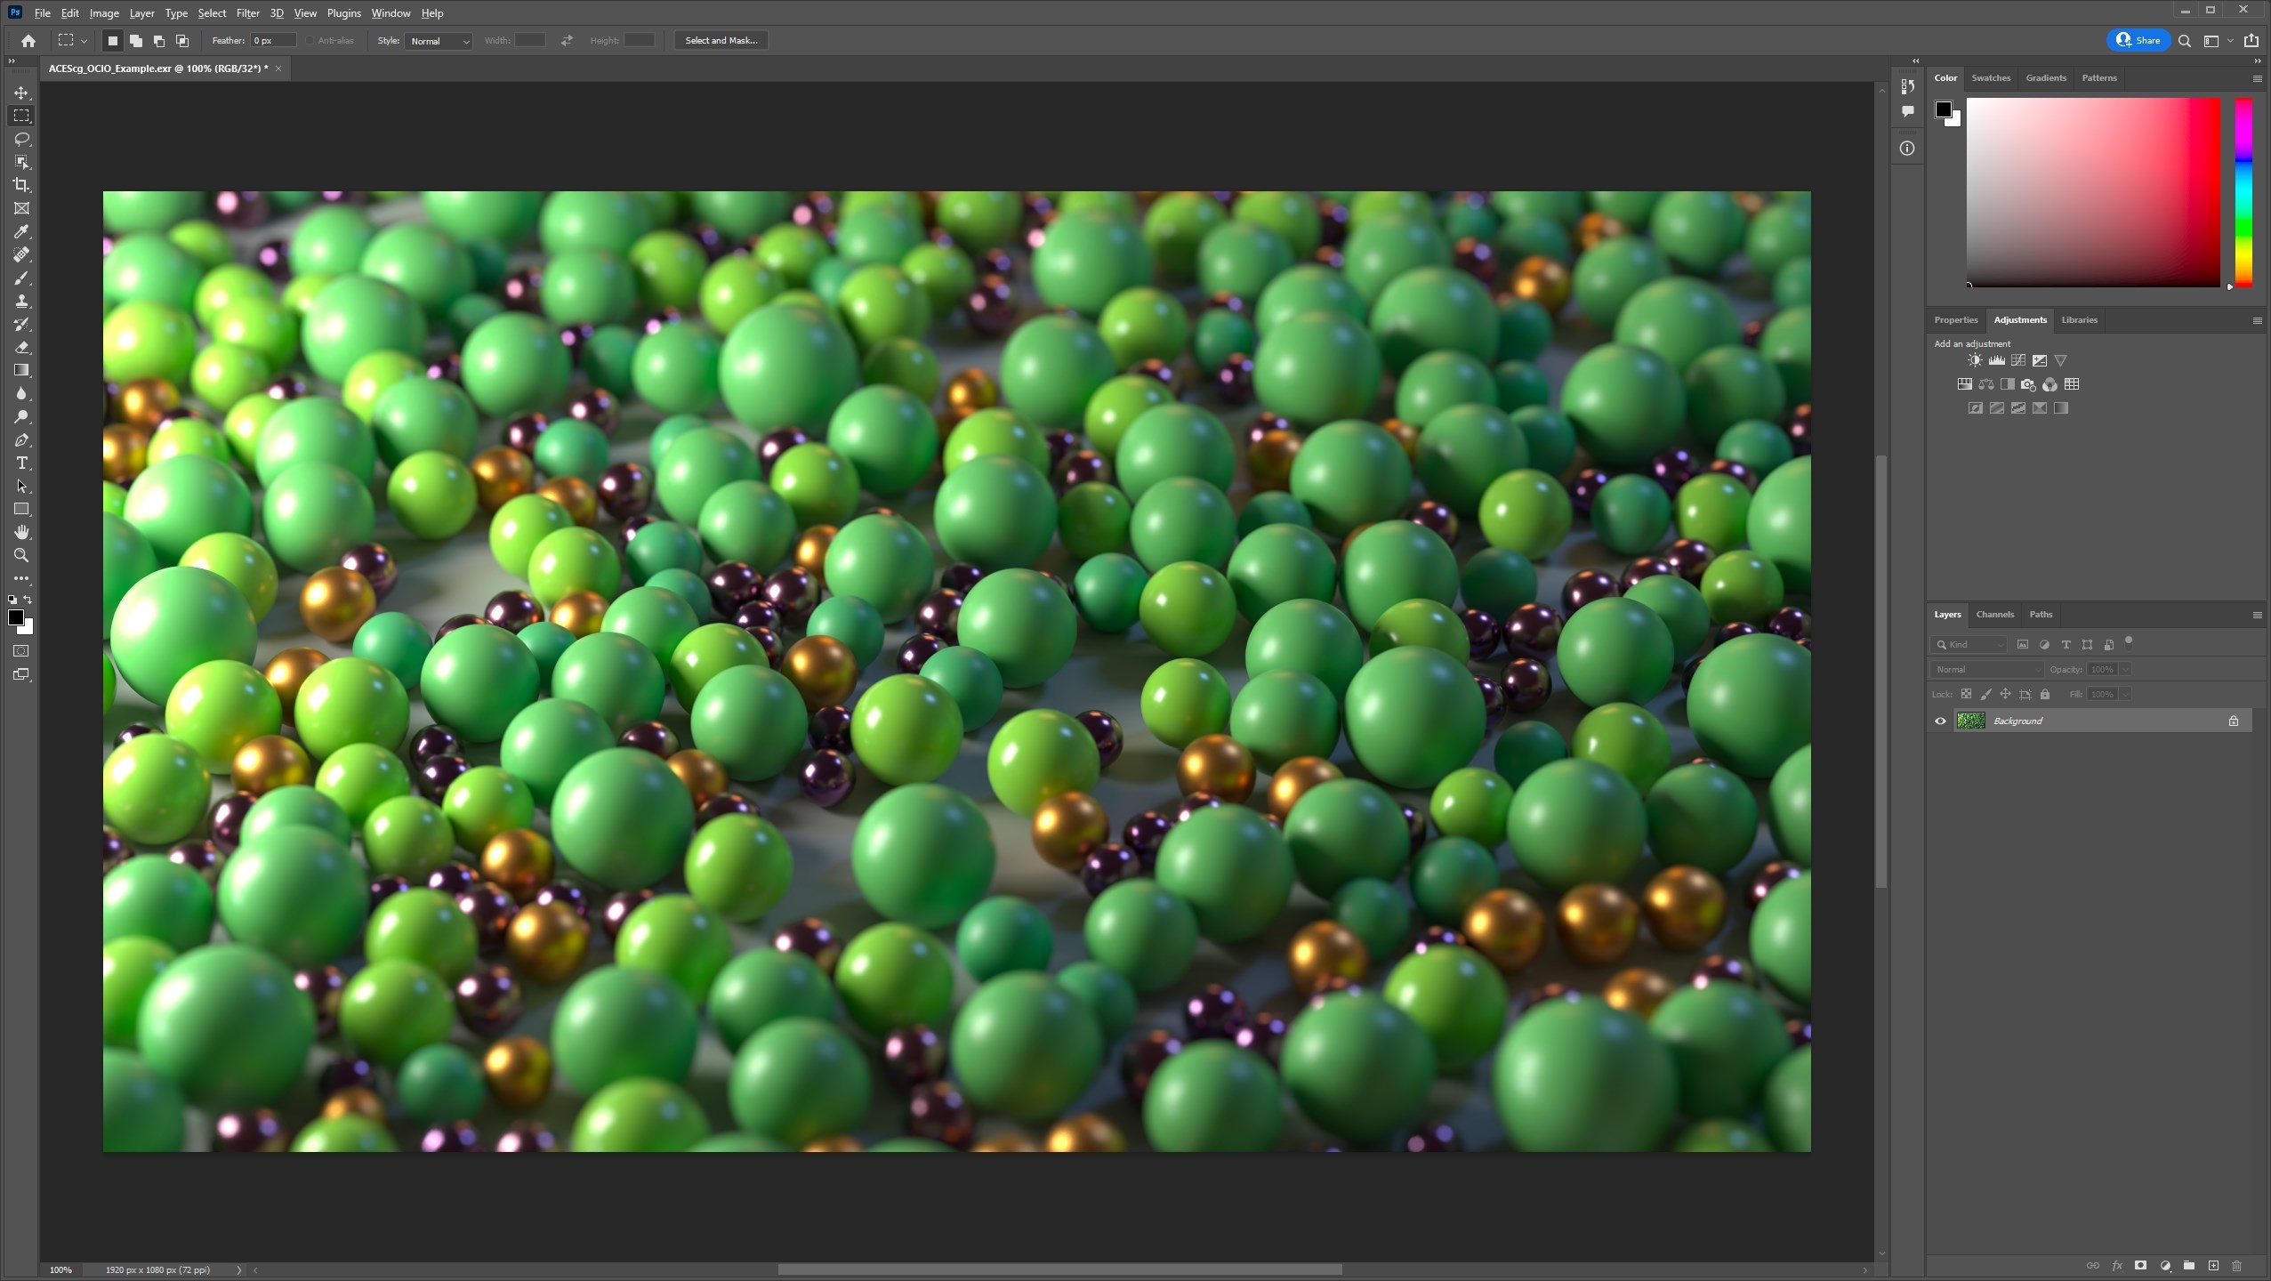Hide the Background layer visibility eye

1940,721
